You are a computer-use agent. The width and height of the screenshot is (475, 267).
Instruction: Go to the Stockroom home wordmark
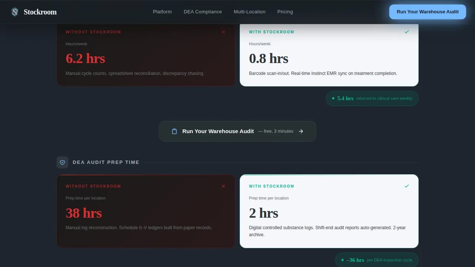pyautogui.click(x=40, y=12)
